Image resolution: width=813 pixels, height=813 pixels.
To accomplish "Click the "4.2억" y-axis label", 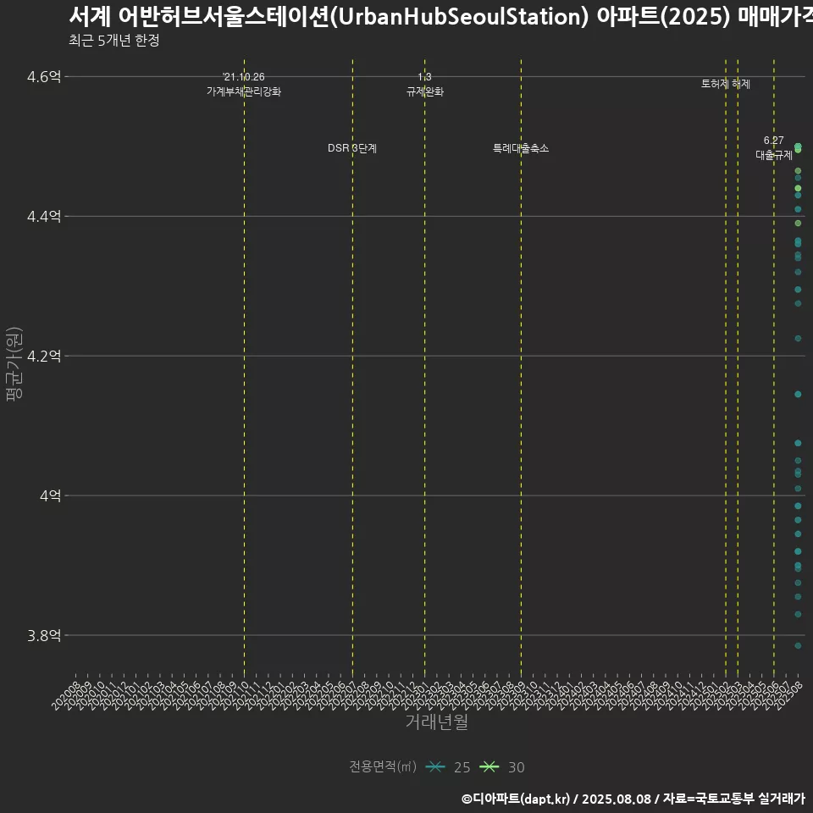I will (44, 357).
